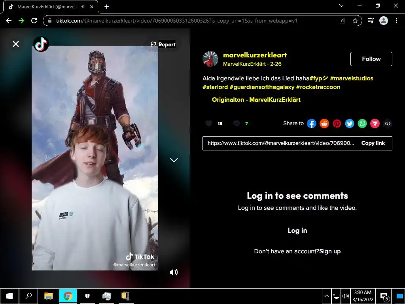Pause the playing TikTok video

(x=95, y=158)
